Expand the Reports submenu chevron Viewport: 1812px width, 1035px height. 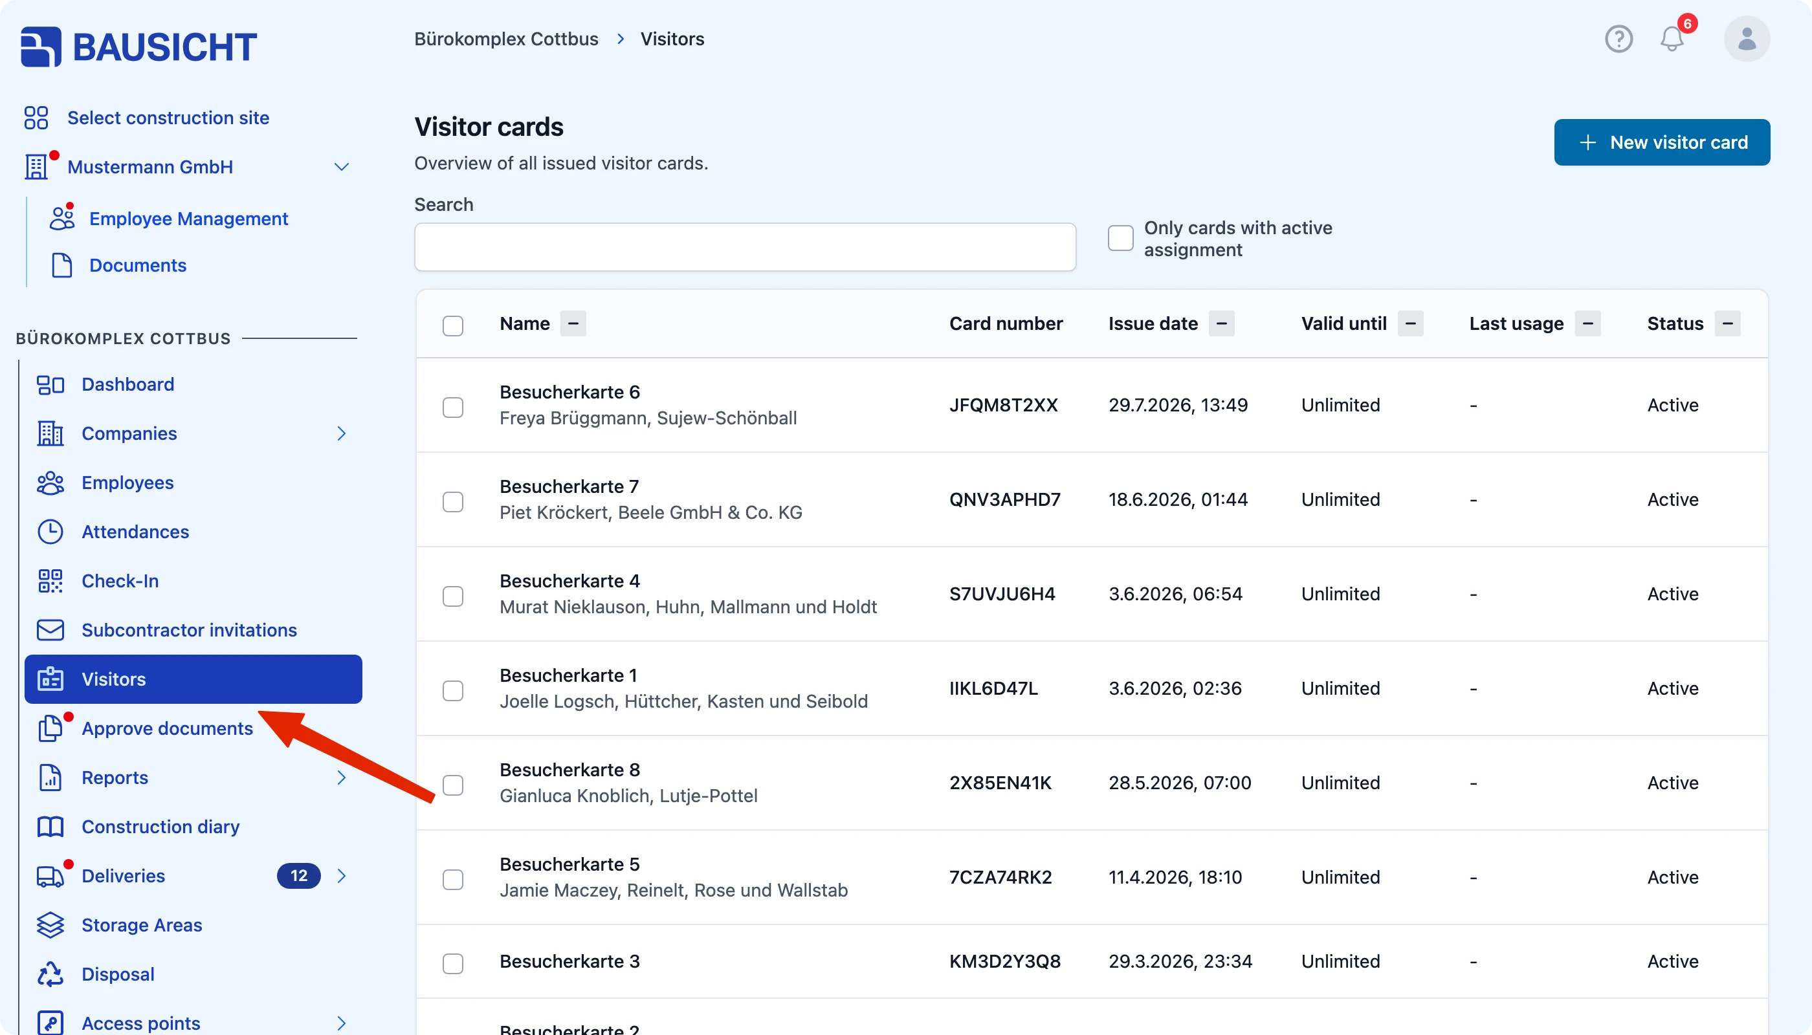pos(341,778)
